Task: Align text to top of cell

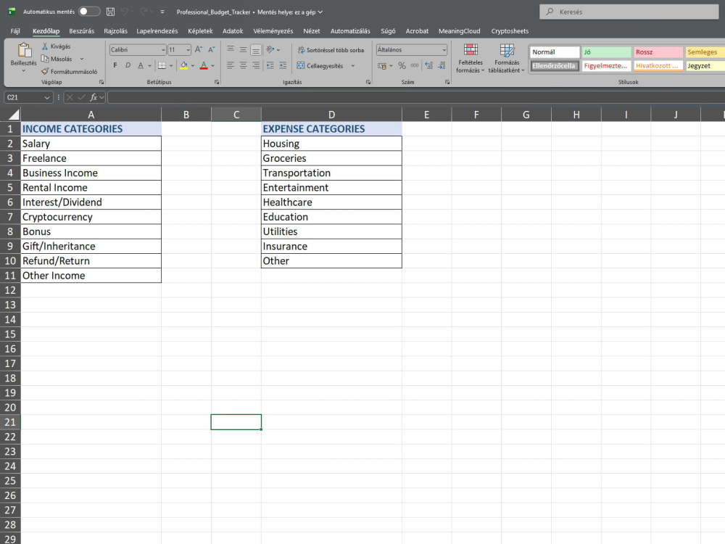Action: 231,49
